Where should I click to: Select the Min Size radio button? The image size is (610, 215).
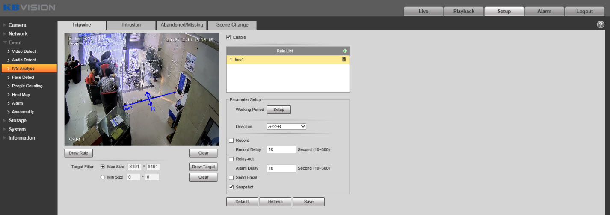(x=103, y=177)
